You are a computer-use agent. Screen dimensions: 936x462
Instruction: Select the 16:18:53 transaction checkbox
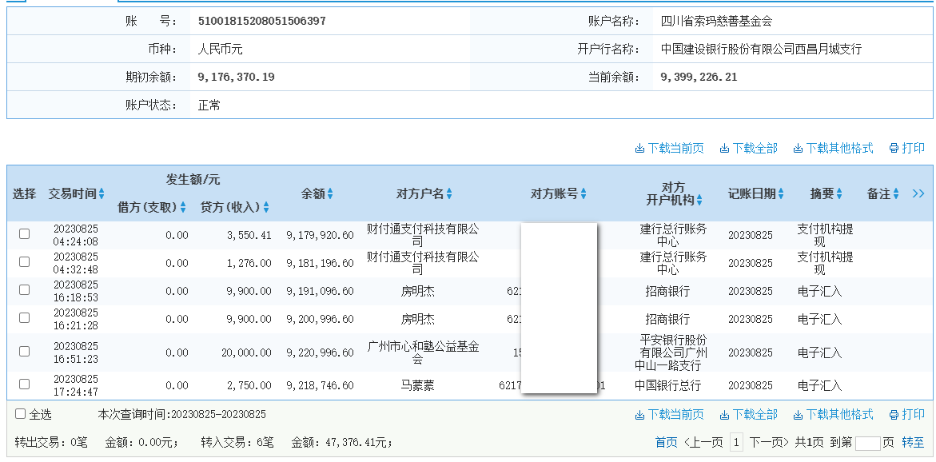tap(25, 290)
